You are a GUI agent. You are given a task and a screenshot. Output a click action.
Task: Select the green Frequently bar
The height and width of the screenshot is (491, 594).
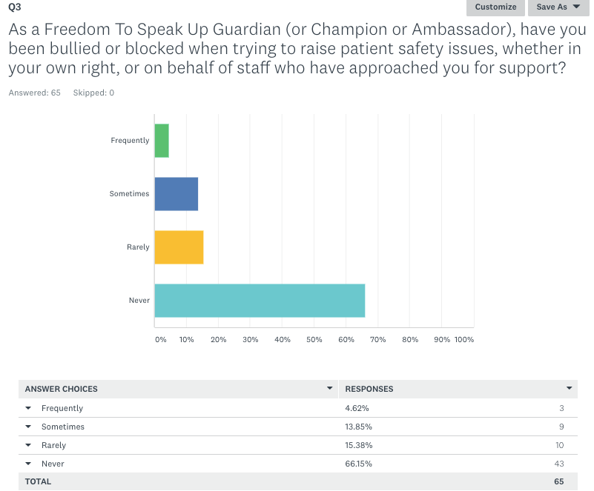coord(160,140)
